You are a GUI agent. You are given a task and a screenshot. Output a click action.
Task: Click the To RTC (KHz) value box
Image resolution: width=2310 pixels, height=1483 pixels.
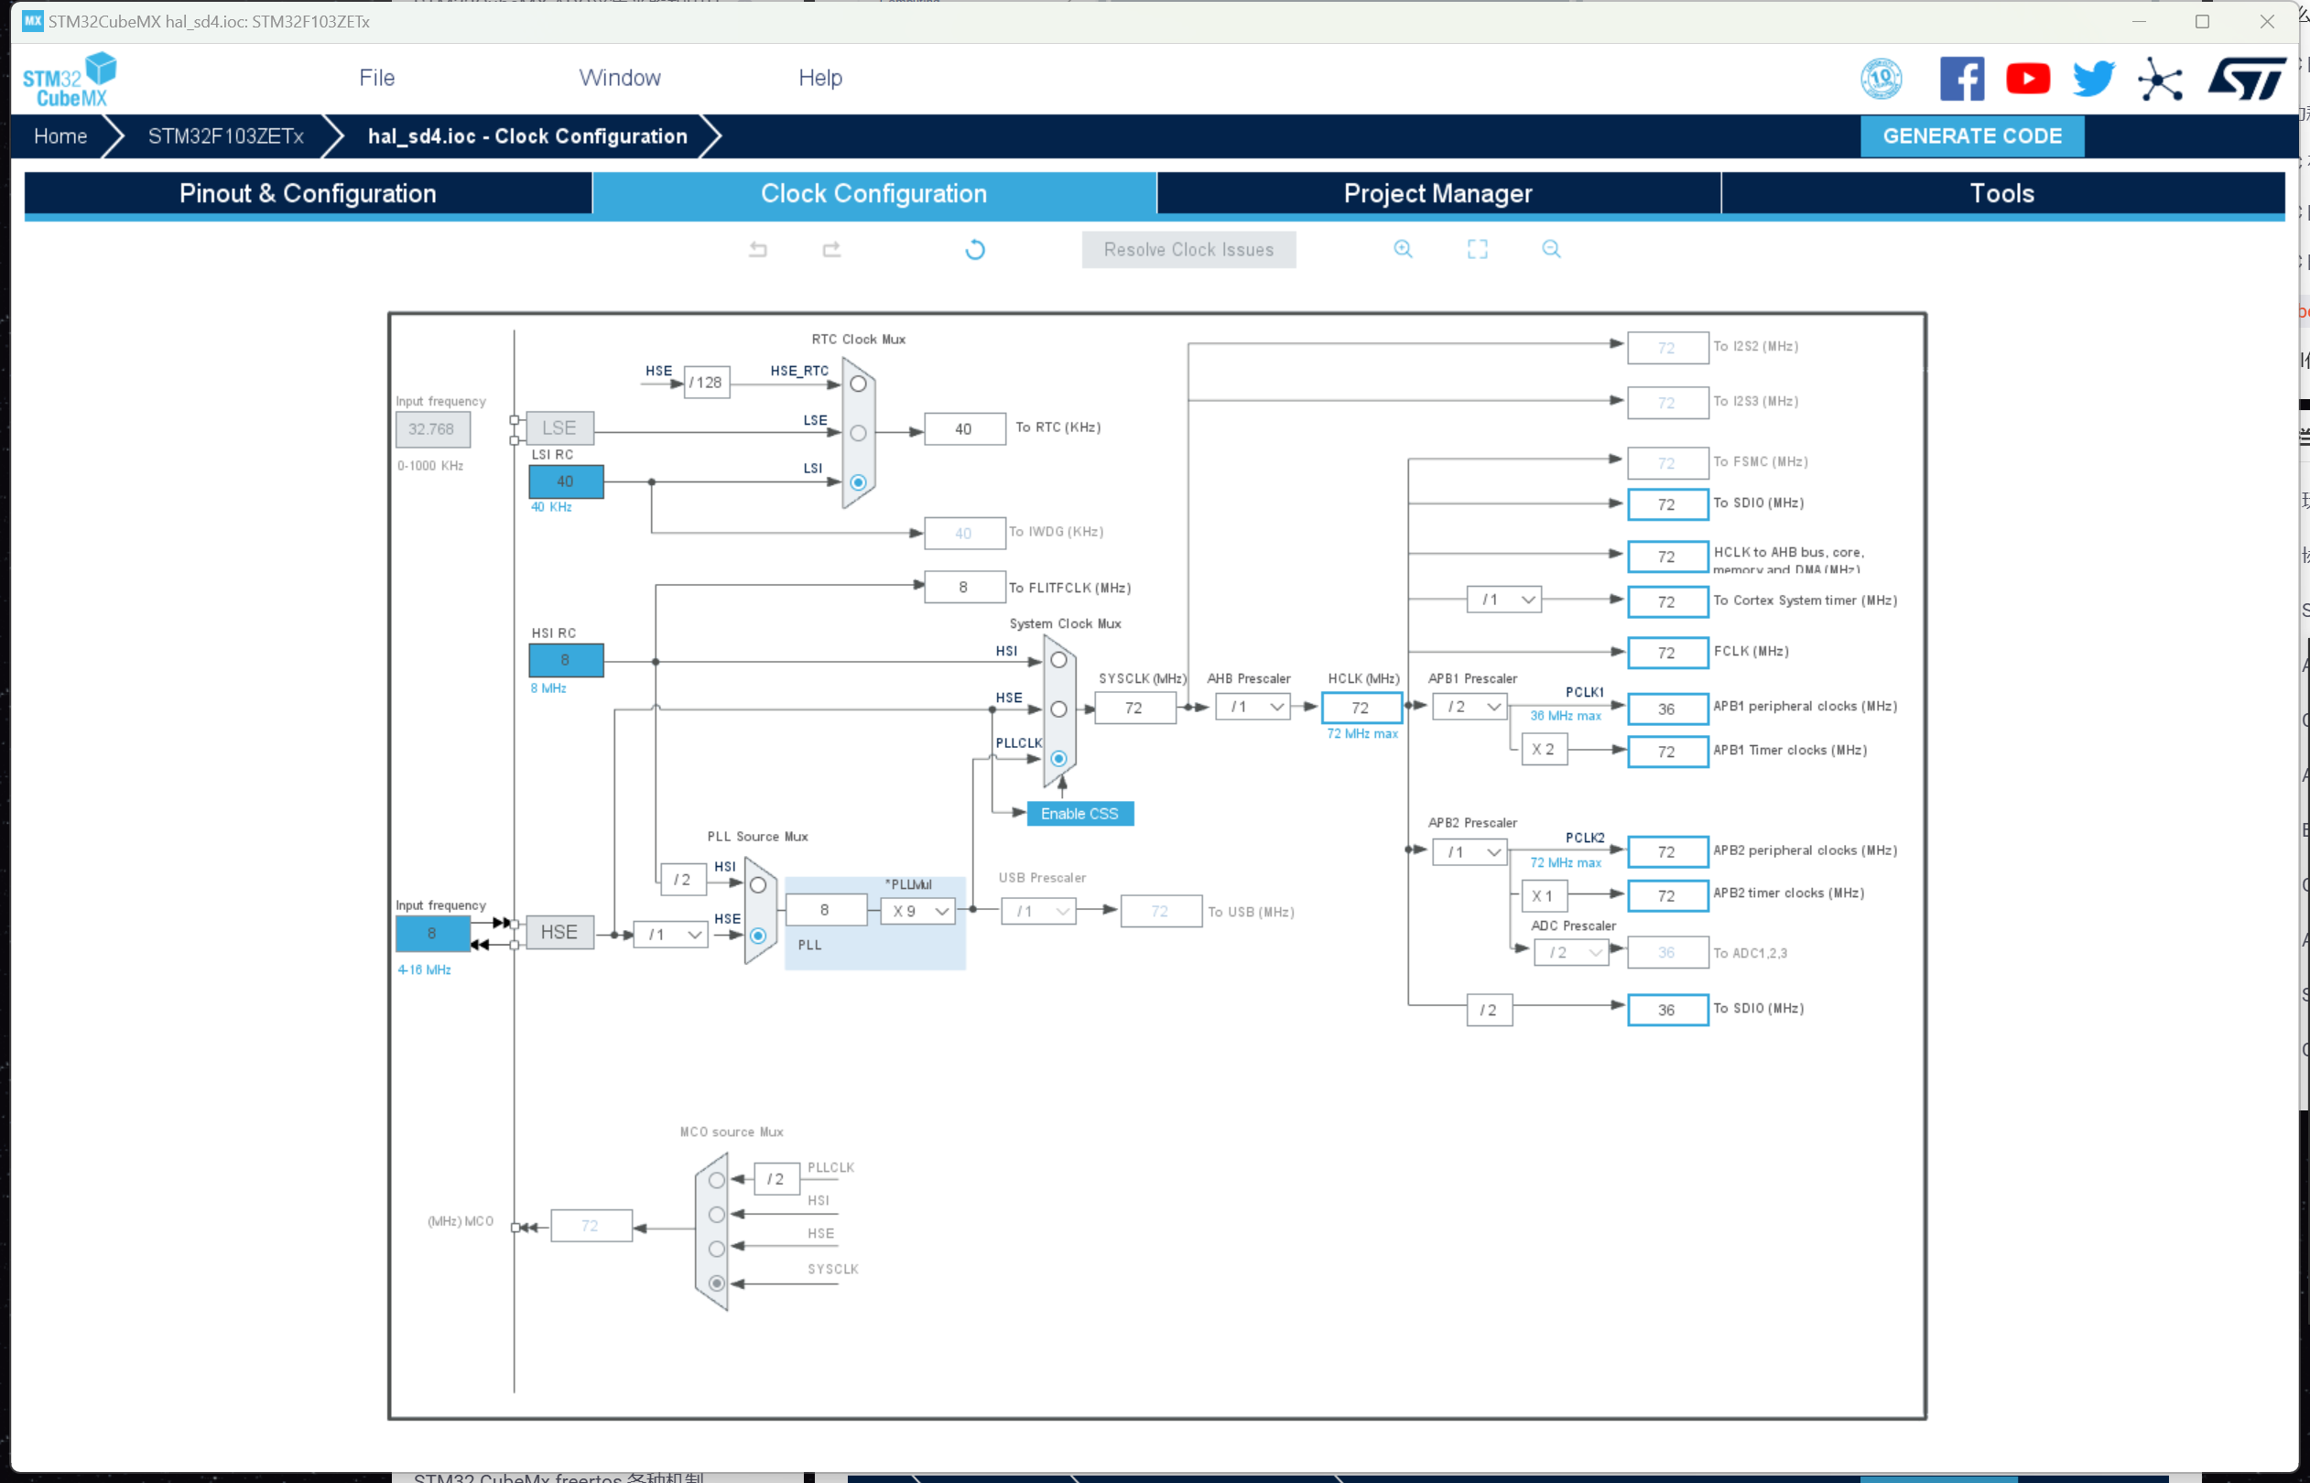[965, 429]
